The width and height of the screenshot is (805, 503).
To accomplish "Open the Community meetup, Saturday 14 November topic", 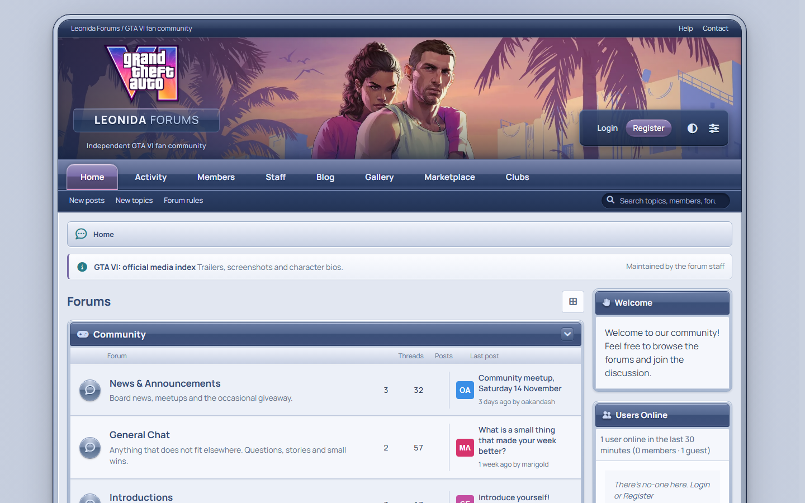I will click(x=520, y=383).
